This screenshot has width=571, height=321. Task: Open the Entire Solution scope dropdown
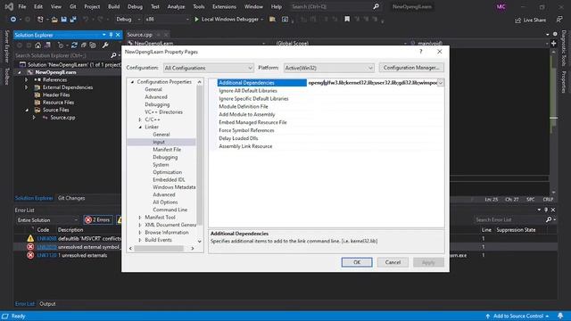pyautogui.click(x=47, y=220)
